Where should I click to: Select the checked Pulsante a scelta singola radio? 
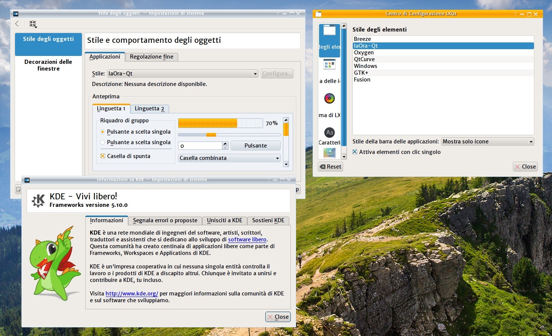103,132
